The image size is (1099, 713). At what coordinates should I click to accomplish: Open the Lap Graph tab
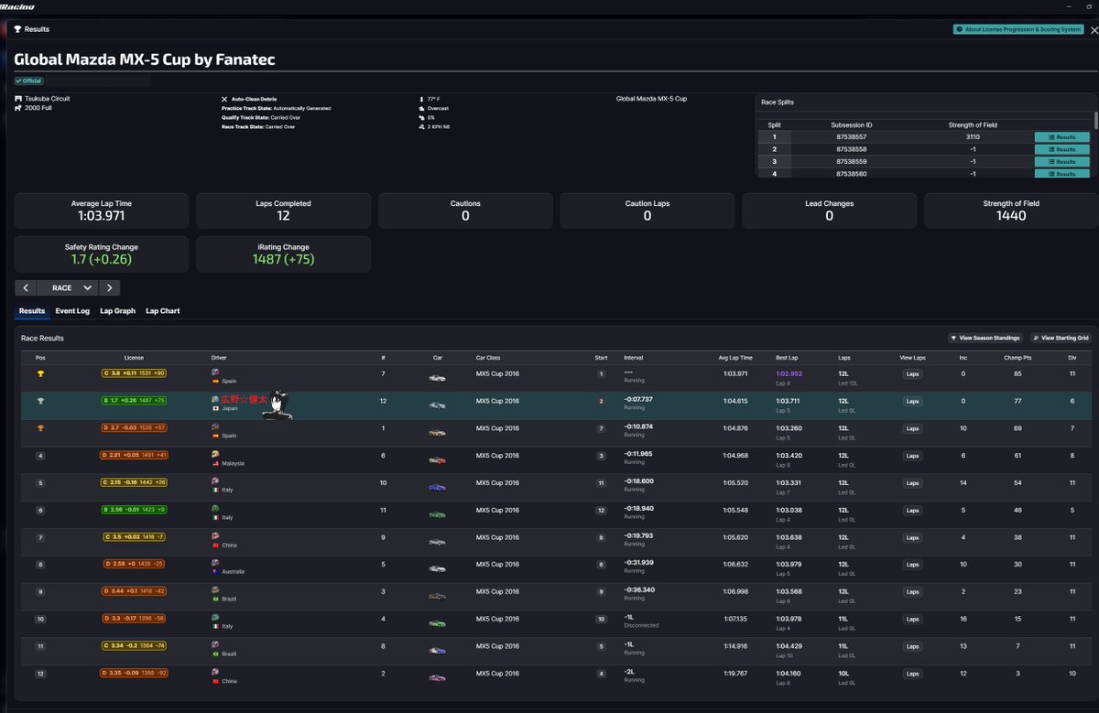117,311
